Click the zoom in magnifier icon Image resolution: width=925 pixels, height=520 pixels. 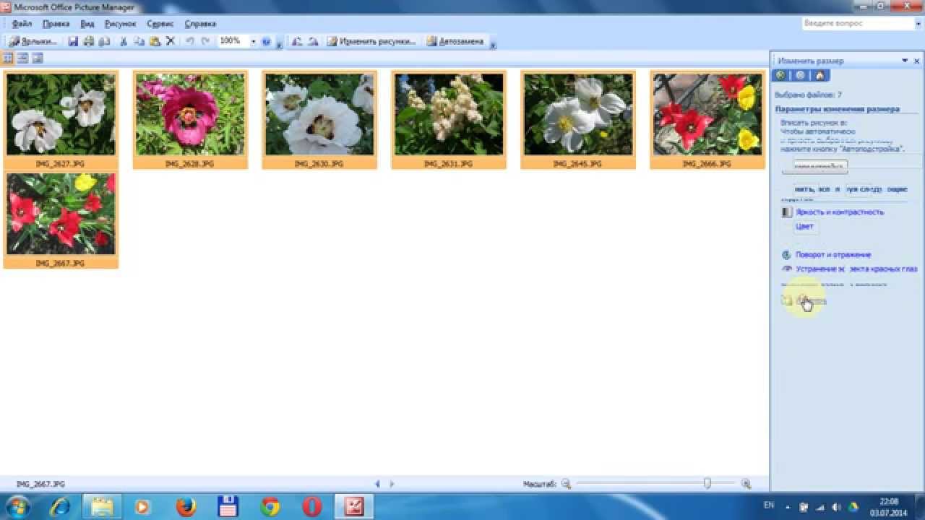pyautogui.click(x=747, y=484)
